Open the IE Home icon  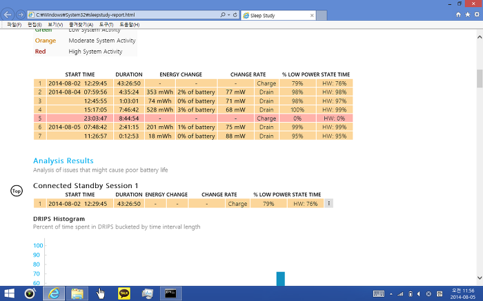point(459,14)
